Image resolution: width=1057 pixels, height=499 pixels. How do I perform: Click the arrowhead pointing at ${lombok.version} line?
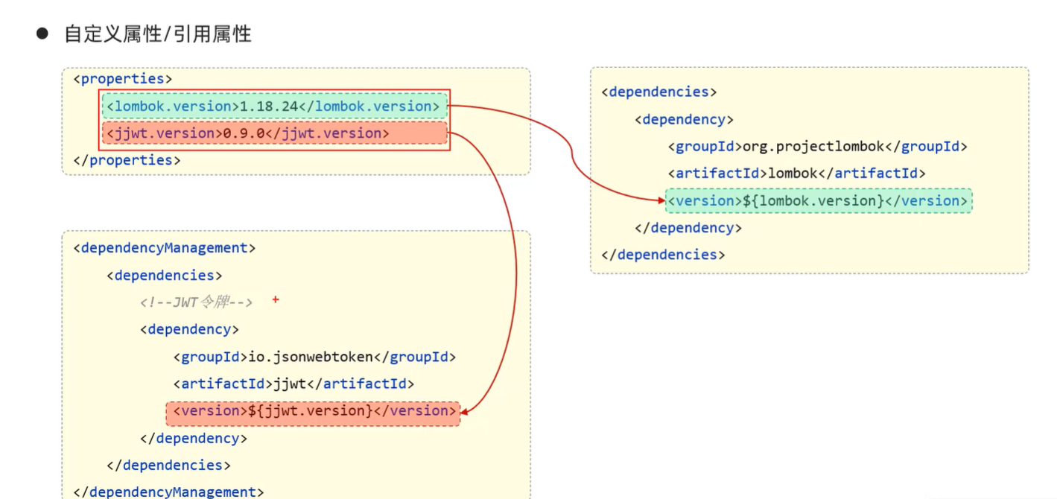pos(660,200)
